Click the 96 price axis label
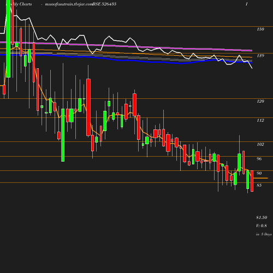The image size is (273, 273). click(259, 159)
